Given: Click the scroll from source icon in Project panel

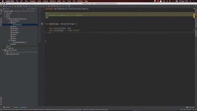Looking at the screenshot, I should (x=28, y=9).
